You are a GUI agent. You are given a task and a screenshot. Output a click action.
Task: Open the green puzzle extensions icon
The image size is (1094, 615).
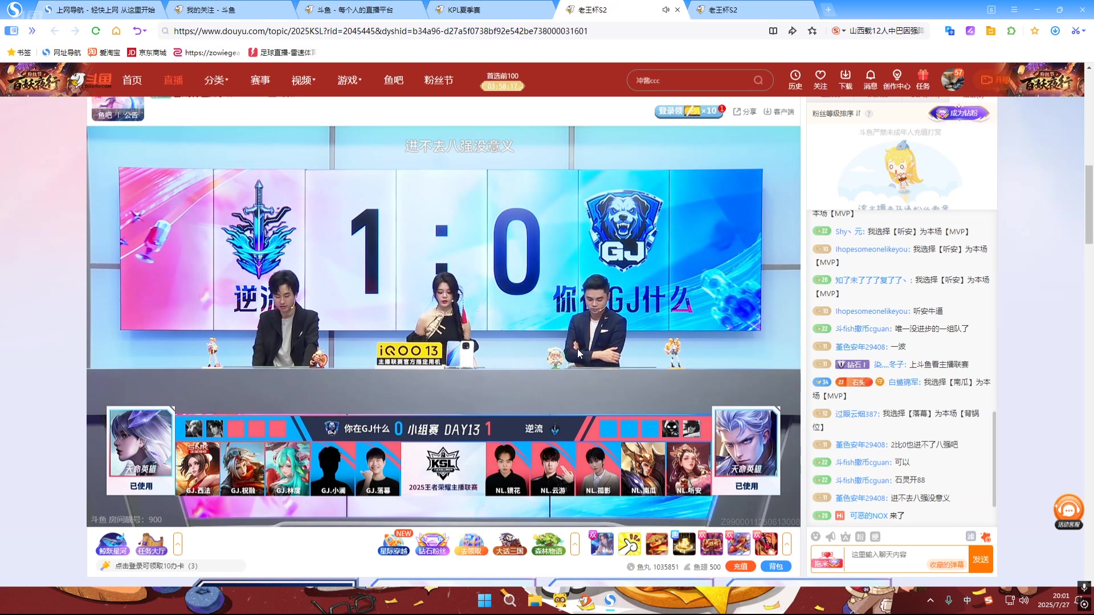1011,31
